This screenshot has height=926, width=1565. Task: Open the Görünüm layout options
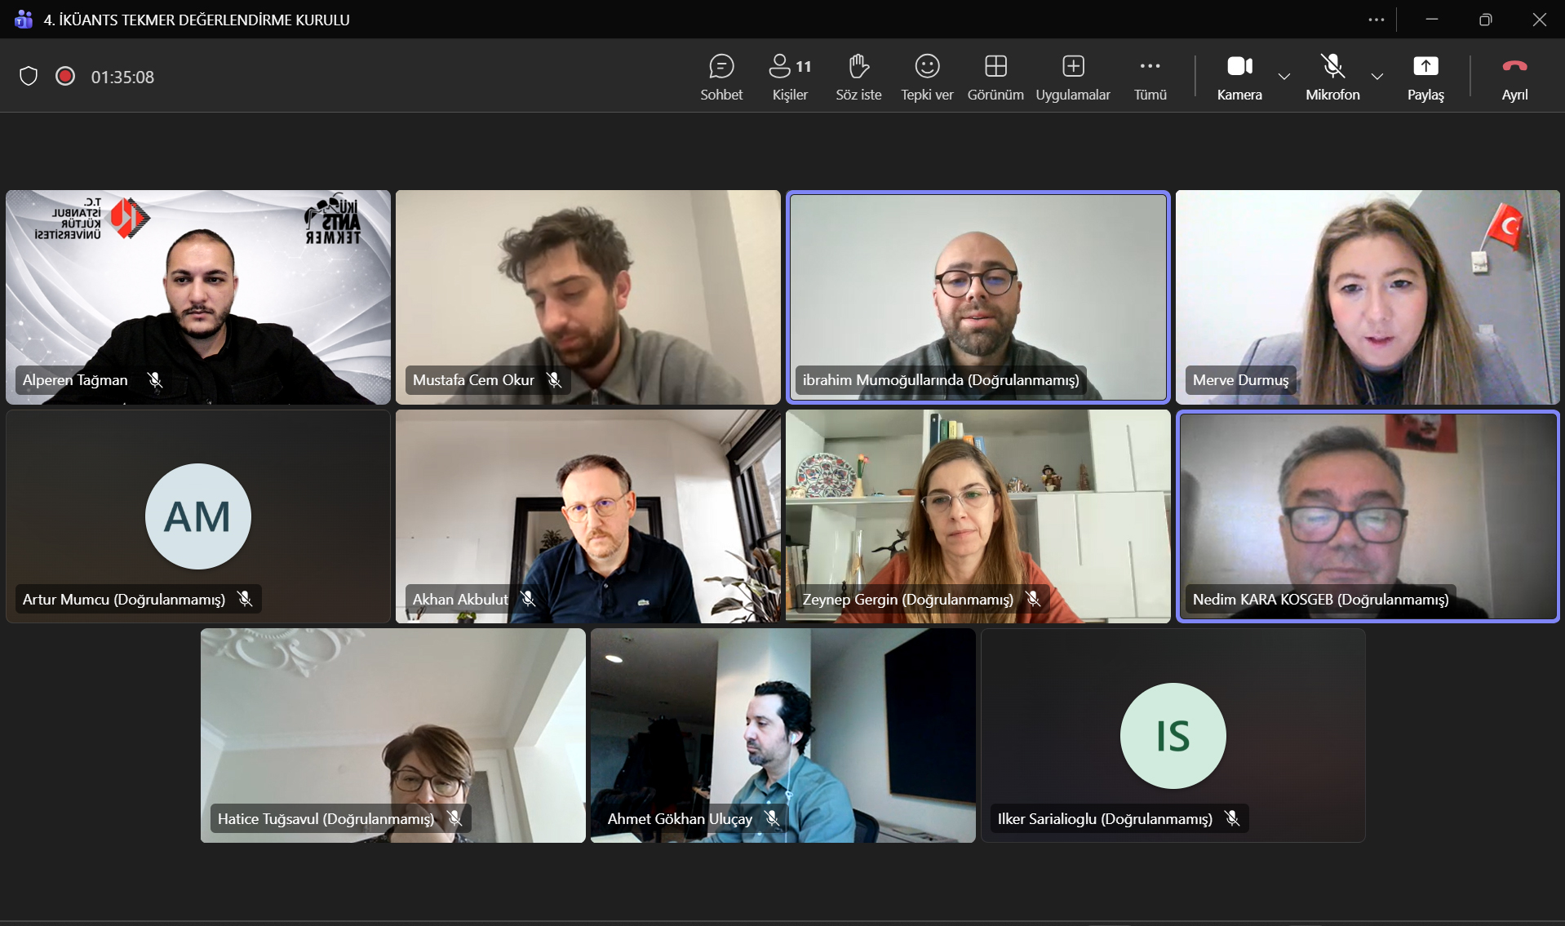point(995,77)
